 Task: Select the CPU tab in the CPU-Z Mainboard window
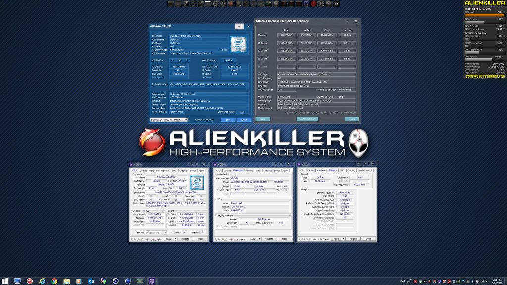tap(218, 171)
